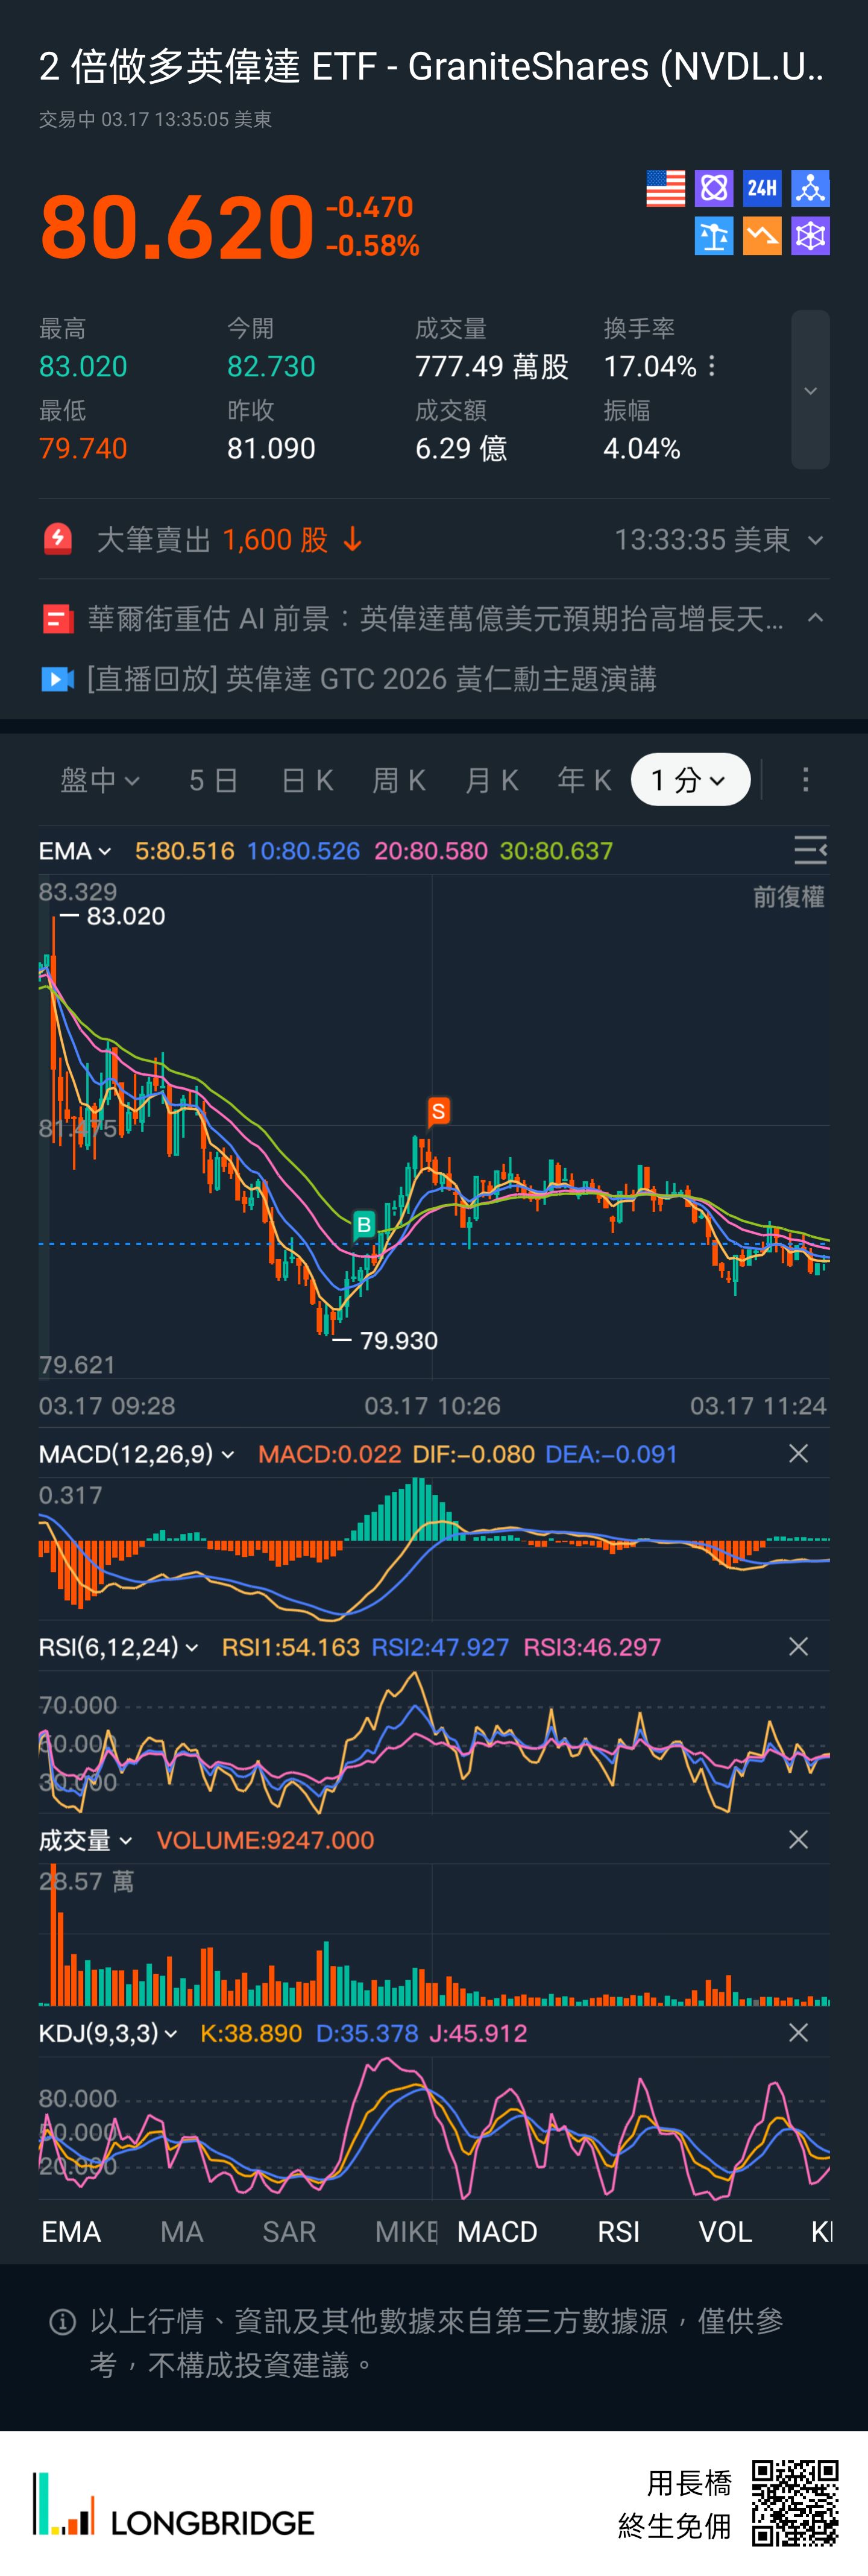The image size is (868, 2576).
Task: Open the three-dot chart options menu
Action: coord(805,780)
